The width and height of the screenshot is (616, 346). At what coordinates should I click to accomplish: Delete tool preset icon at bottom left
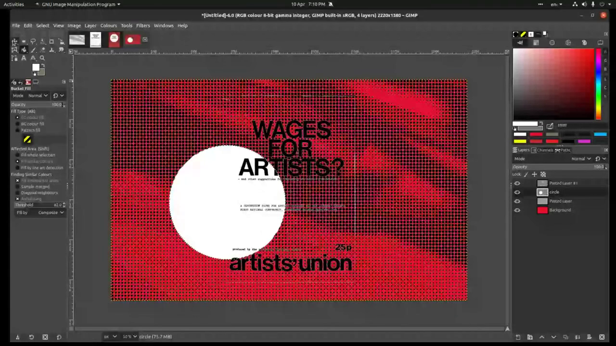(45, 337)
